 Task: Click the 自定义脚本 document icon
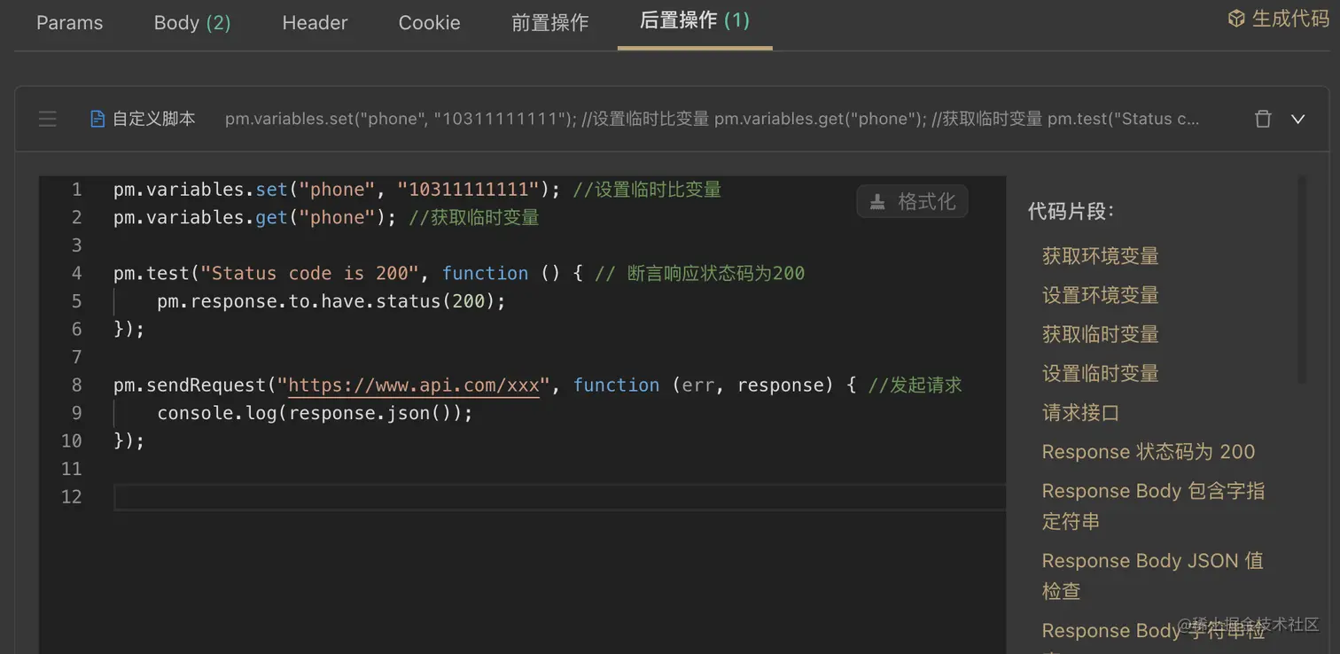97,119
